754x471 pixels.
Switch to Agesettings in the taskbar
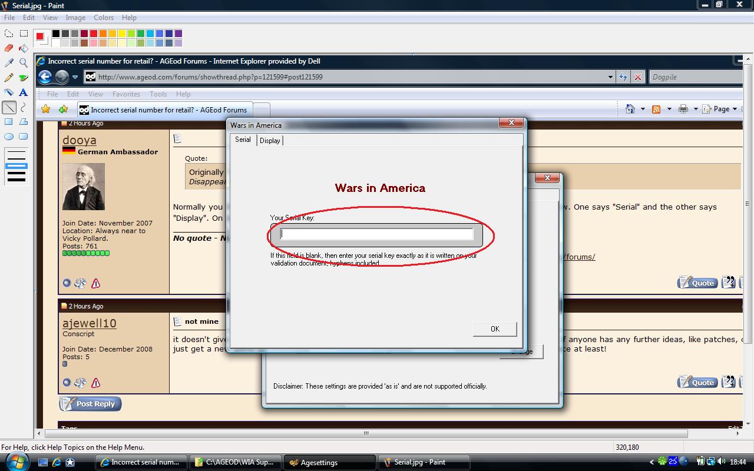(x=329, y=462)
